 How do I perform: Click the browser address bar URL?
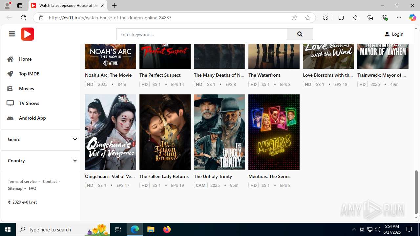pos(110,18)
